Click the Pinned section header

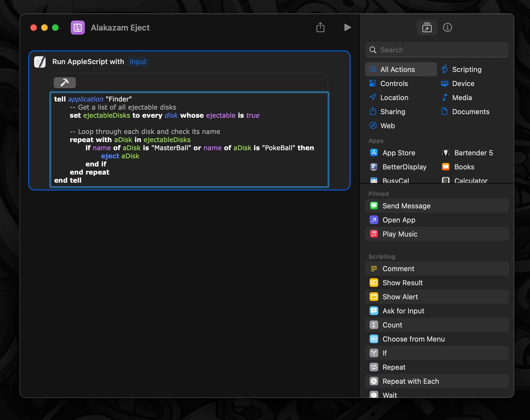click(379, 194)
